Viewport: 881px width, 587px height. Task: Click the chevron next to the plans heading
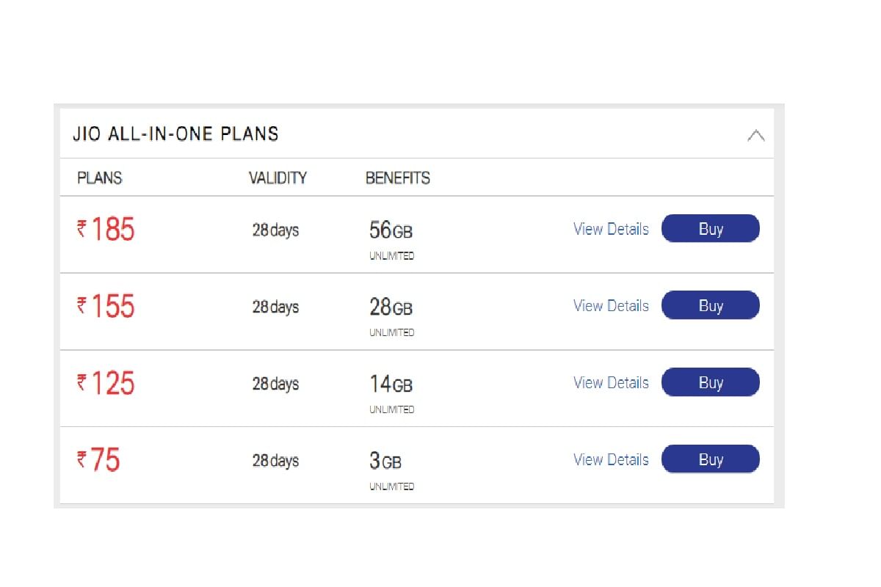(x=756, y=135)
